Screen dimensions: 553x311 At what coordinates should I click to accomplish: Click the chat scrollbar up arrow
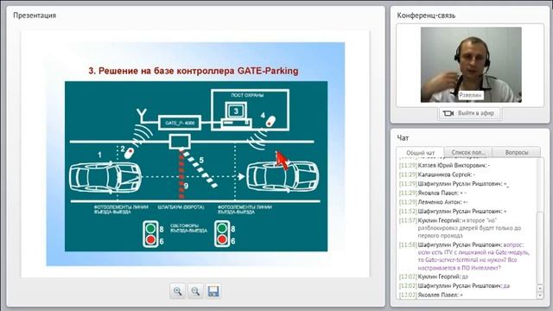(540, 289)
